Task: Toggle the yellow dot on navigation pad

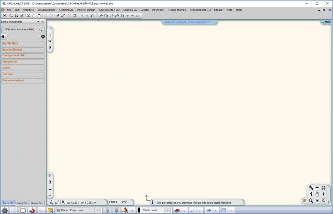Action: (x=304, y=200)
